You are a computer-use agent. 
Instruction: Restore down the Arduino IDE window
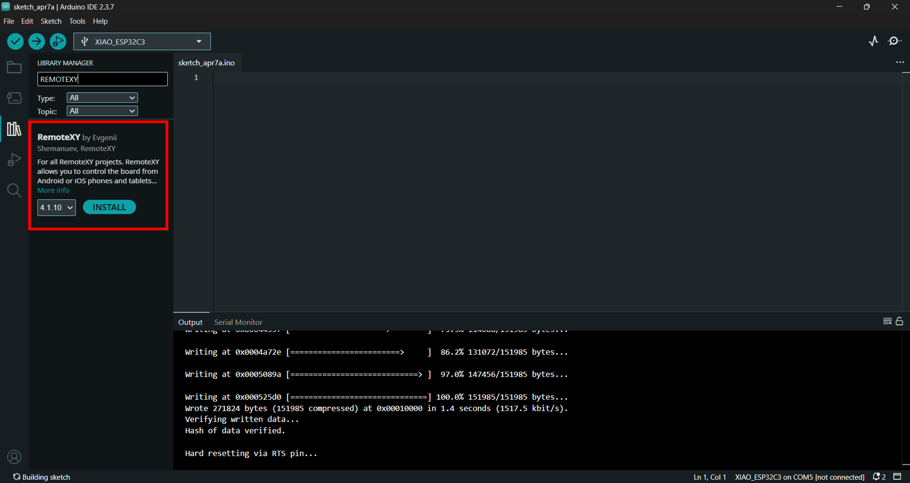(867, 7)
